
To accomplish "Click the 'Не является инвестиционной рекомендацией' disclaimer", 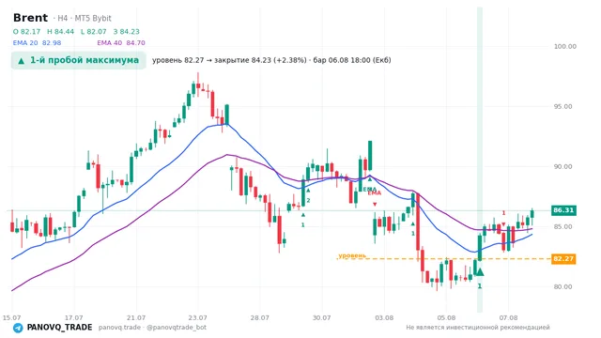I will 478,328.
